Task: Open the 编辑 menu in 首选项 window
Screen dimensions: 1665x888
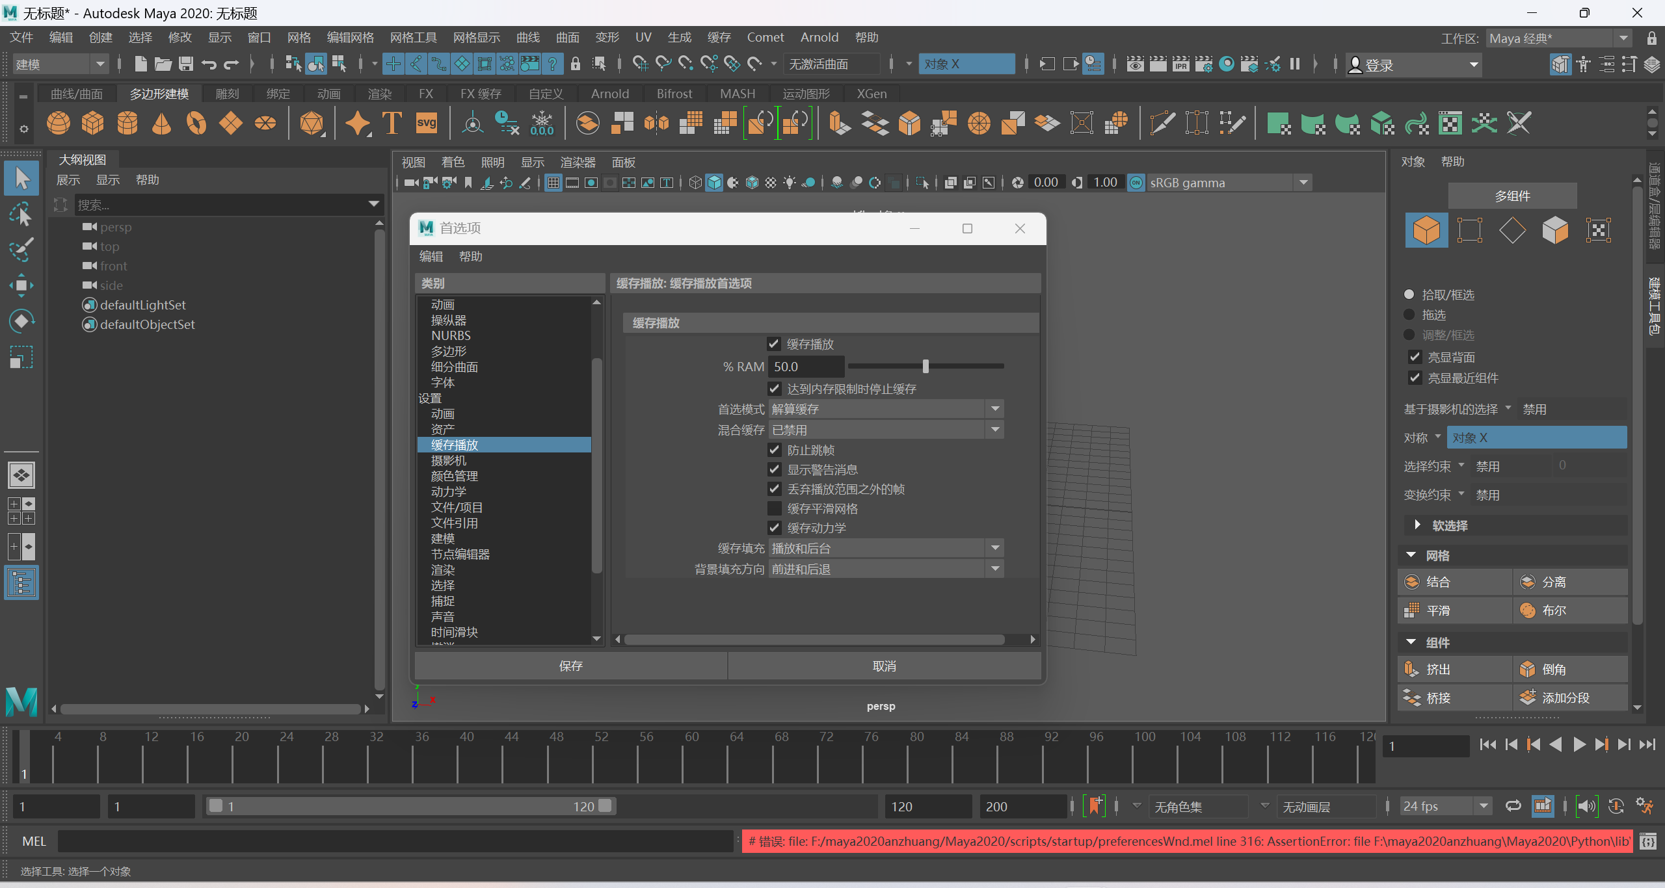Action: tap(431, 257)
